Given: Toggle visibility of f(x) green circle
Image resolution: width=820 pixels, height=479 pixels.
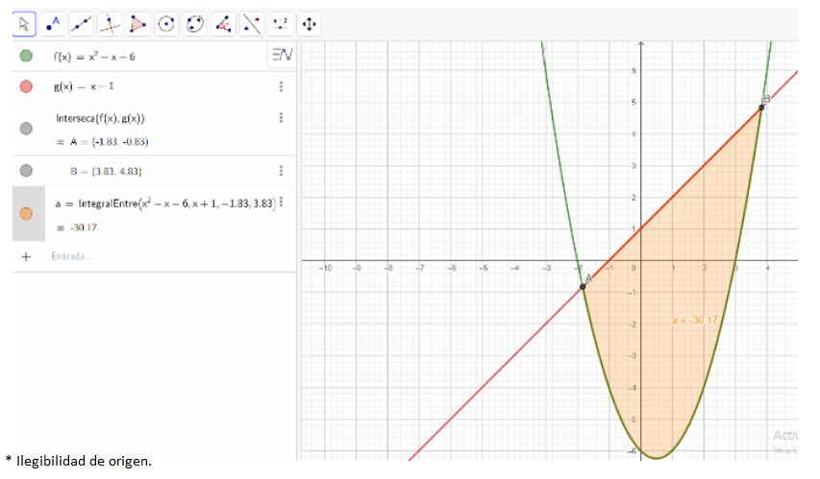Looking at the screenshot, I should pos(26,57).
